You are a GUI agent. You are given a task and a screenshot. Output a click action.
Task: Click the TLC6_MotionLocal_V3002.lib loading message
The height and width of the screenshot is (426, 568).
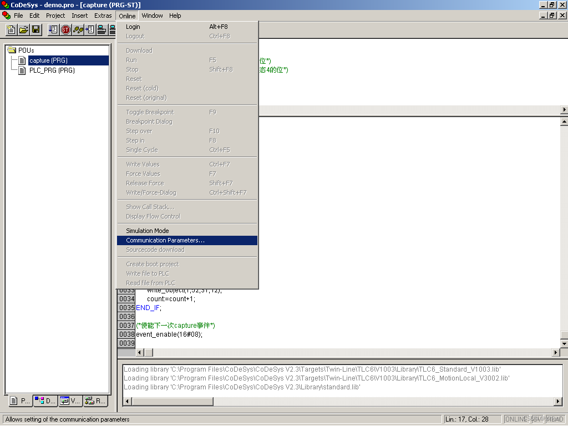[x=317, y=378]
